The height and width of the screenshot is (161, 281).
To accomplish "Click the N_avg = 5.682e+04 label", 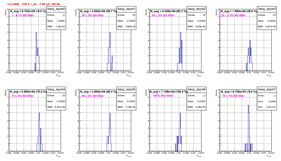I will click(x=28, y=91).
